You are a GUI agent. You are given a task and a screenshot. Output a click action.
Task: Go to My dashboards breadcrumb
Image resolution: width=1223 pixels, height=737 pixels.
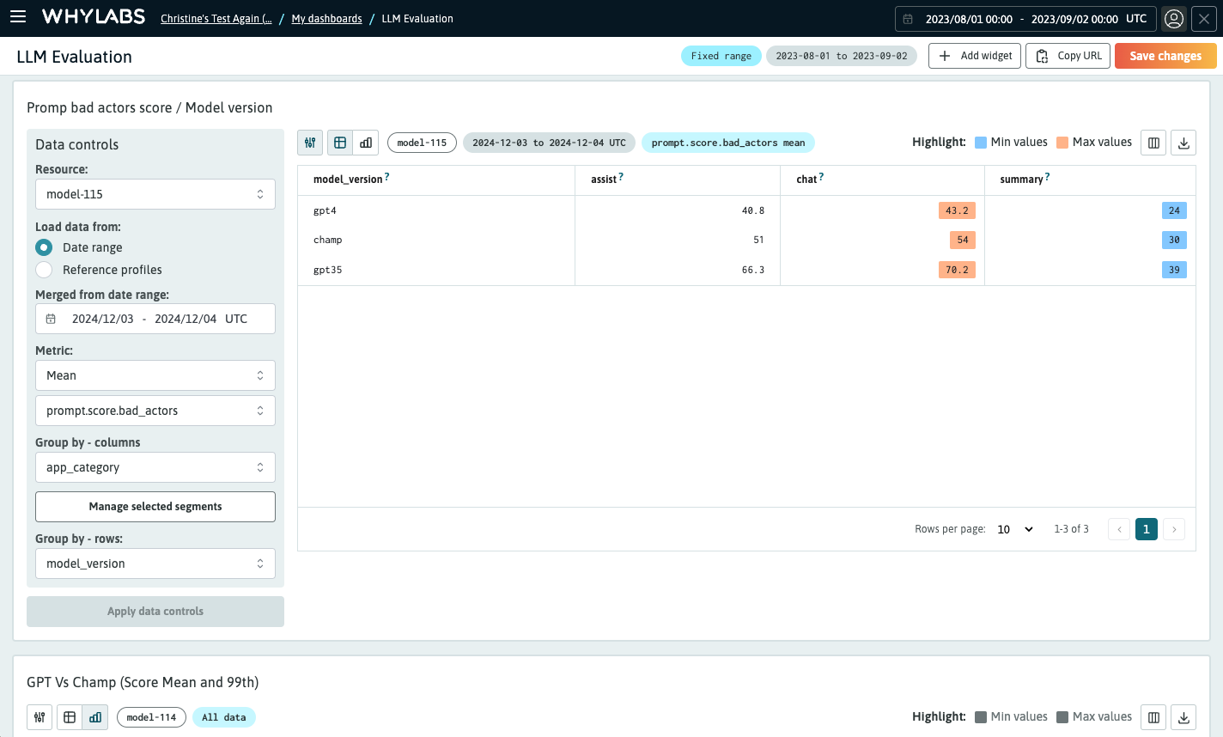326,19
